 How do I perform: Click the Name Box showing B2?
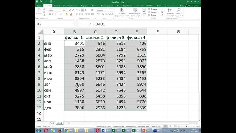[x=55, y=24]
